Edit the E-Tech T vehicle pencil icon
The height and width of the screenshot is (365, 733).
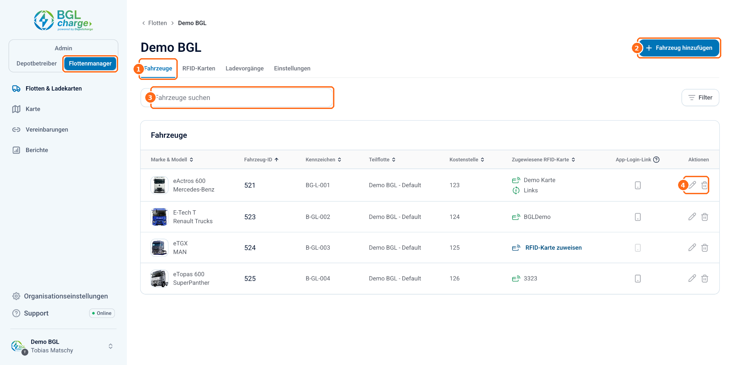coord(692,217)
